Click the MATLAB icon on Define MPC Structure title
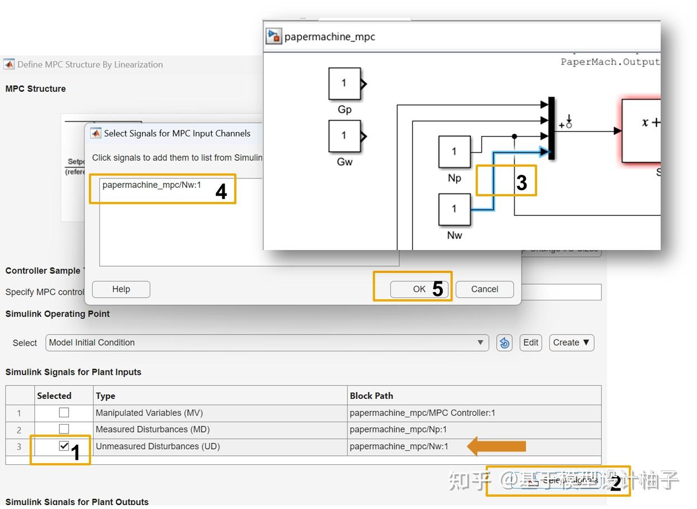Screen dimensions: 697x509 click(x=8, y=64)
